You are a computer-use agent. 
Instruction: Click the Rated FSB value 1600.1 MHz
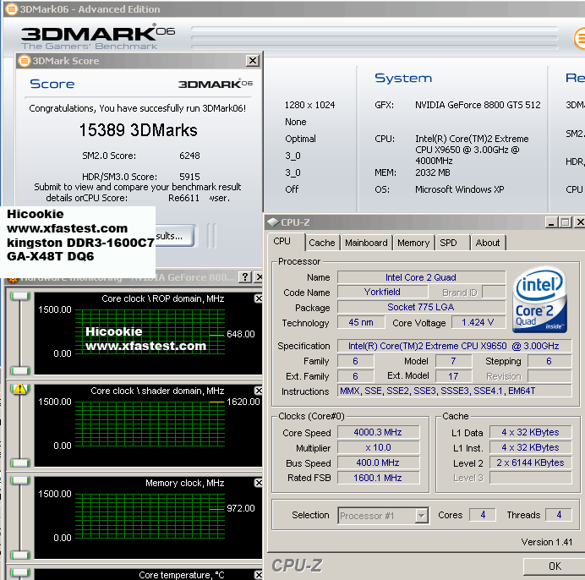[x=379, y=478]
